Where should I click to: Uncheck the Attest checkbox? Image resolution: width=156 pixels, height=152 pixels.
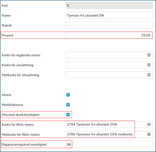68,95
